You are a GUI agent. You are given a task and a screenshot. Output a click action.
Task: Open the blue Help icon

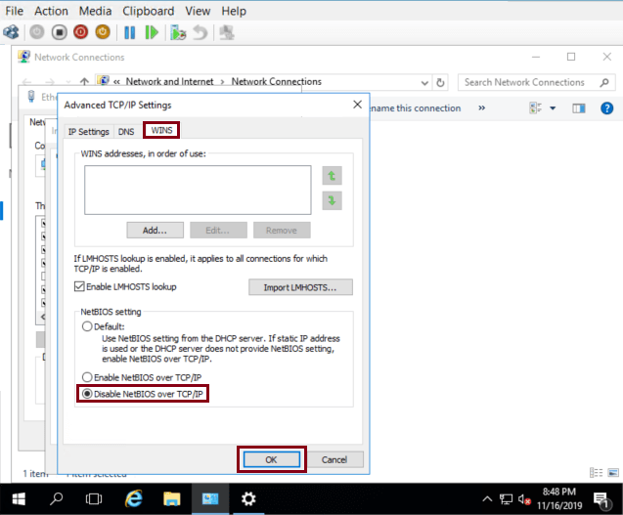pyautogui.click(x=606, y=108)
